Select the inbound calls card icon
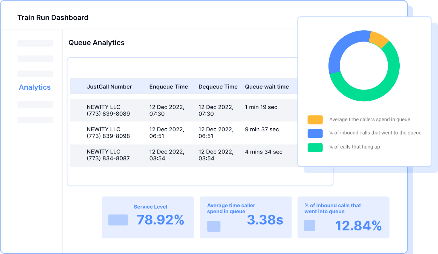This screenshot has width=438, height=254. click(x=309, y=226)
